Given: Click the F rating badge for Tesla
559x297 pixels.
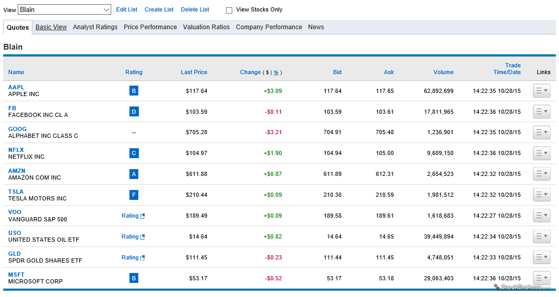Looking at the screenshot, I should tap(134, 195).
